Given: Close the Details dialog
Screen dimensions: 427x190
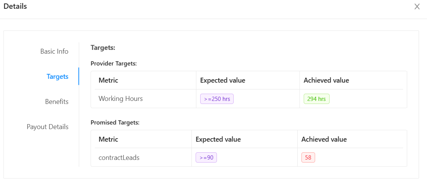Looking at the screenshot, I should (417, 6).
